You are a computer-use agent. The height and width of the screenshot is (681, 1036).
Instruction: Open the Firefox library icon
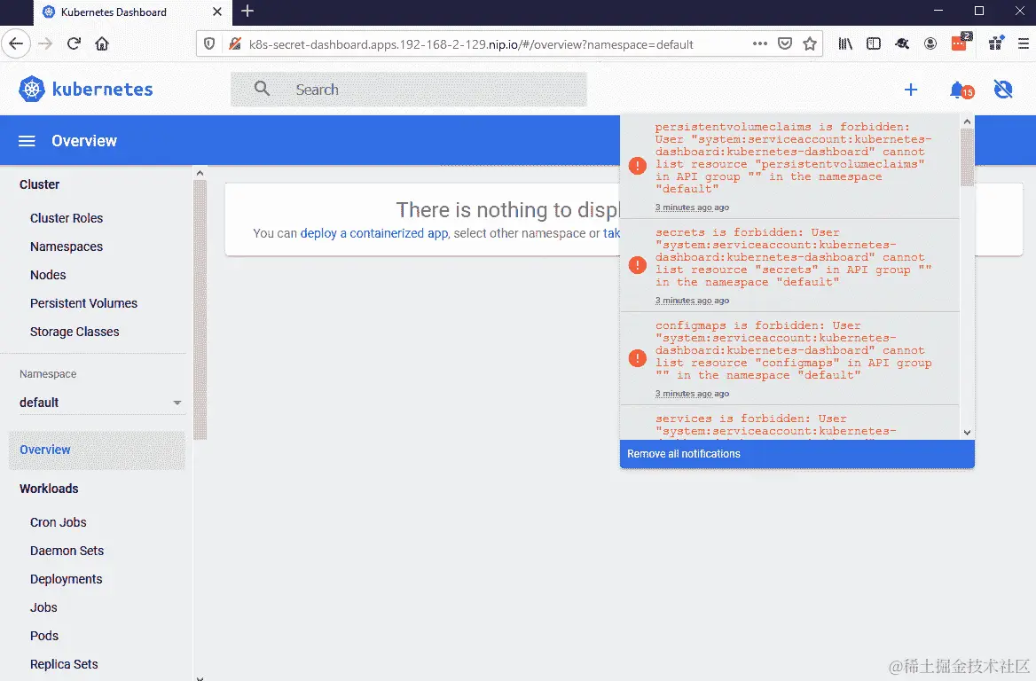[x=844, y=43]
